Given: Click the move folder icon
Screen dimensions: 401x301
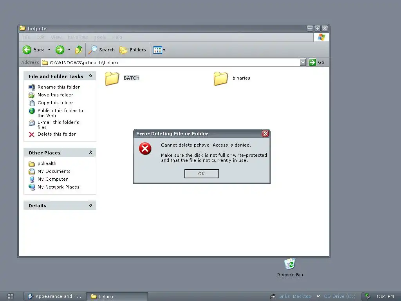Looking at the screenshot, I should 32,95.
